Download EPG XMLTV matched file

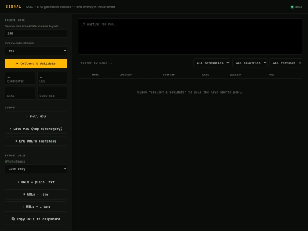pyautogui.click(x=36, y=141)
